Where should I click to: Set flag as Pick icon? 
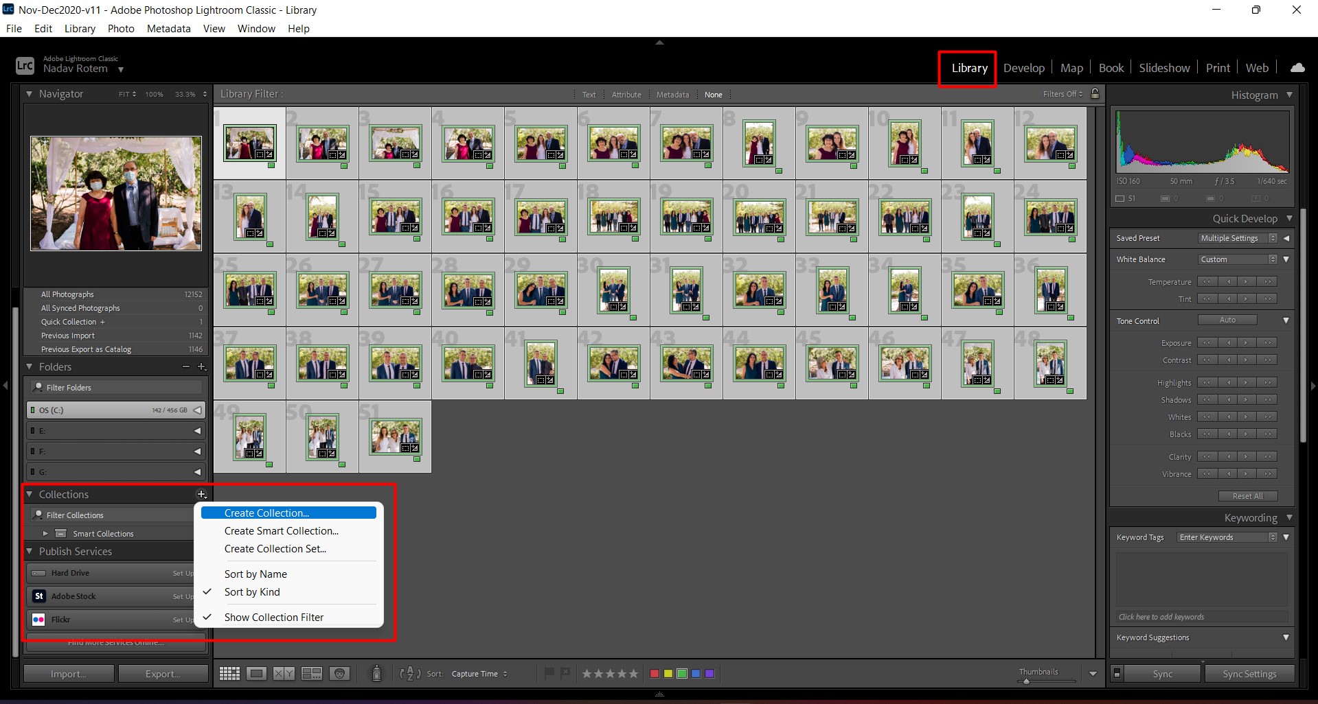pyautogui.click(x=549, y=673)
